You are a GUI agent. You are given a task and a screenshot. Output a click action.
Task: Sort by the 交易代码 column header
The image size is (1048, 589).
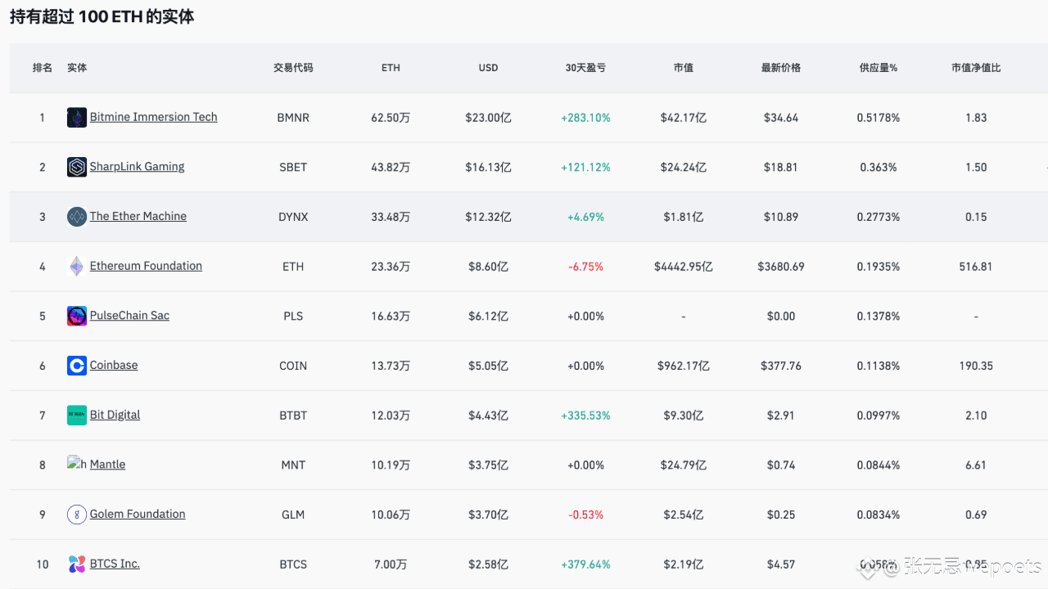tap(293, 68)
